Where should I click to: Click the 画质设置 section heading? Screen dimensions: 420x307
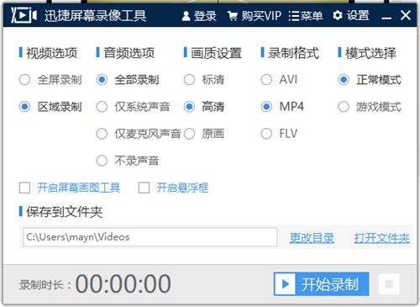[x=216, y=53]
